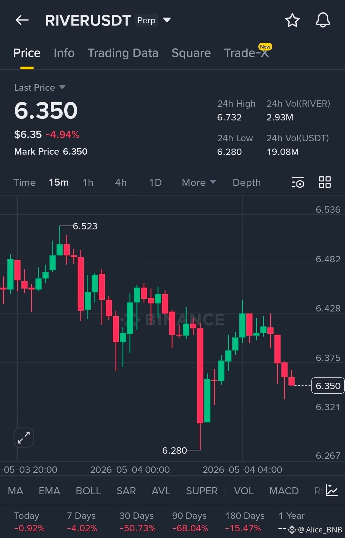Select the 4h interval
This screenshot has width=345, height=538.
[121, 182]
